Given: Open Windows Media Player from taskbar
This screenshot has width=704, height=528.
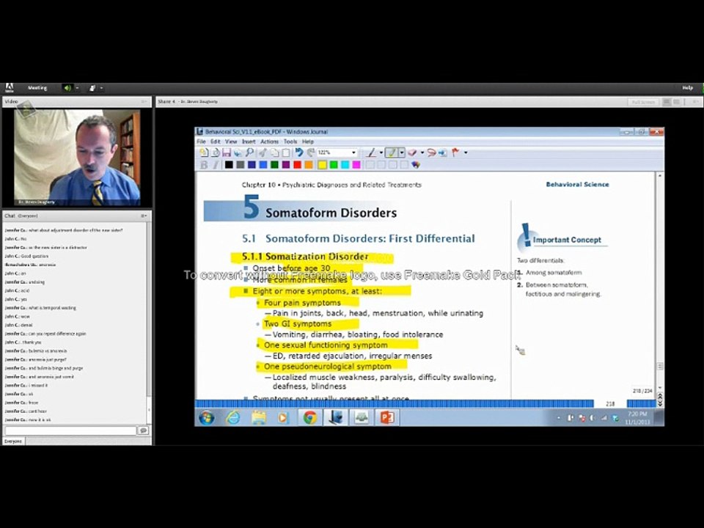Looking at the screenshot, I should click(283, 418).
